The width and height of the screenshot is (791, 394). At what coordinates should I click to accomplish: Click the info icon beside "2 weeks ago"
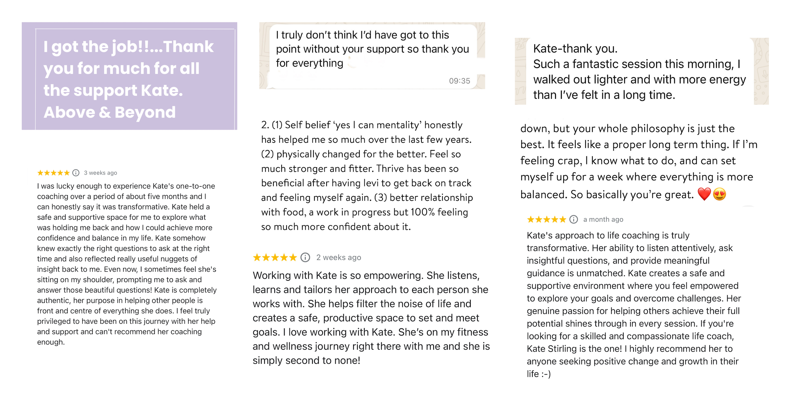[305, 257]
